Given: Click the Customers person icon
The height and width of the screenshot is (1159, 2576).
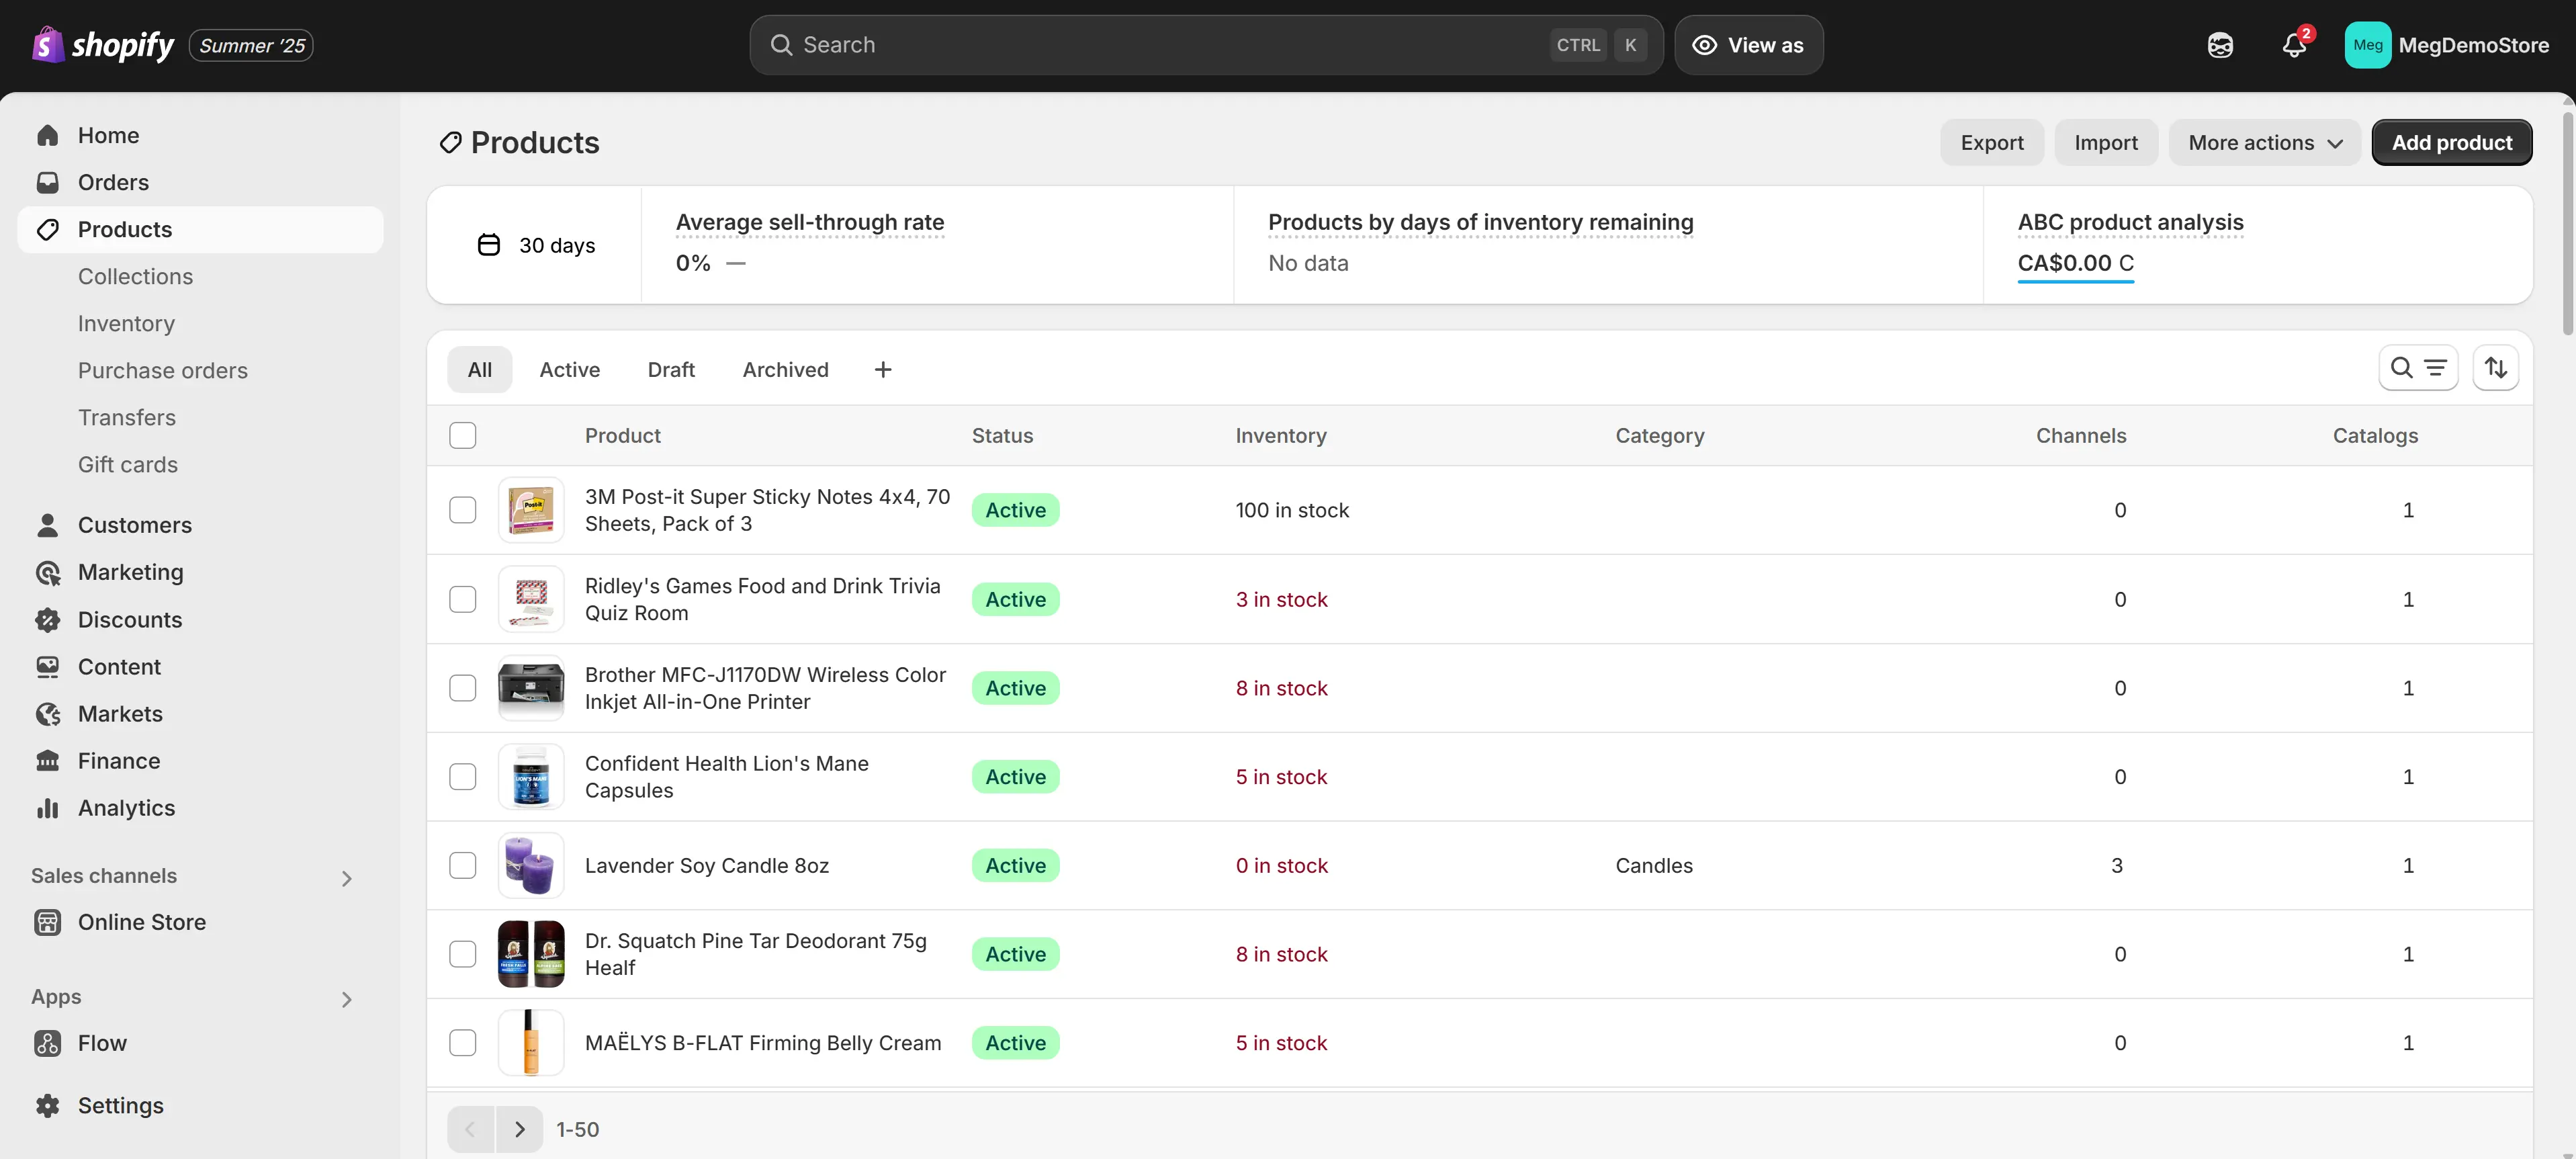Looking at the screenshot, I should [x=47, y=525].
